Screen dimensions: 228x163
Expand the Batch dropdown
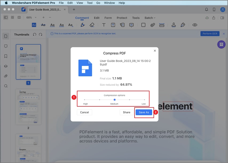[150, 18]
